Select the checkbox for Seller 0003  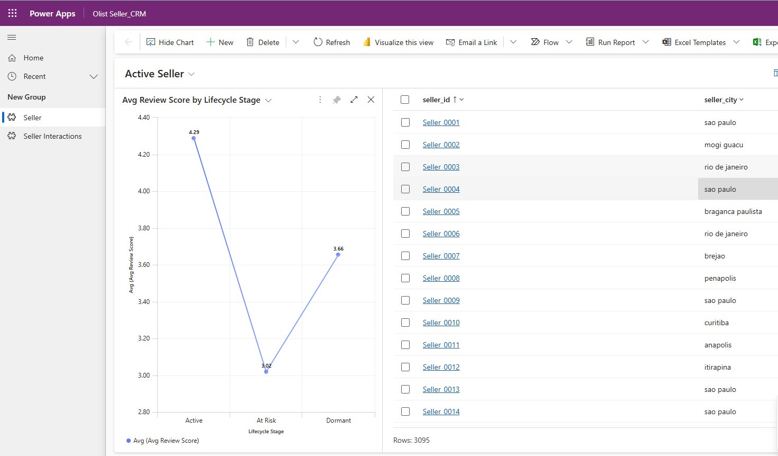pyautogui.click(x=405, y=167)
